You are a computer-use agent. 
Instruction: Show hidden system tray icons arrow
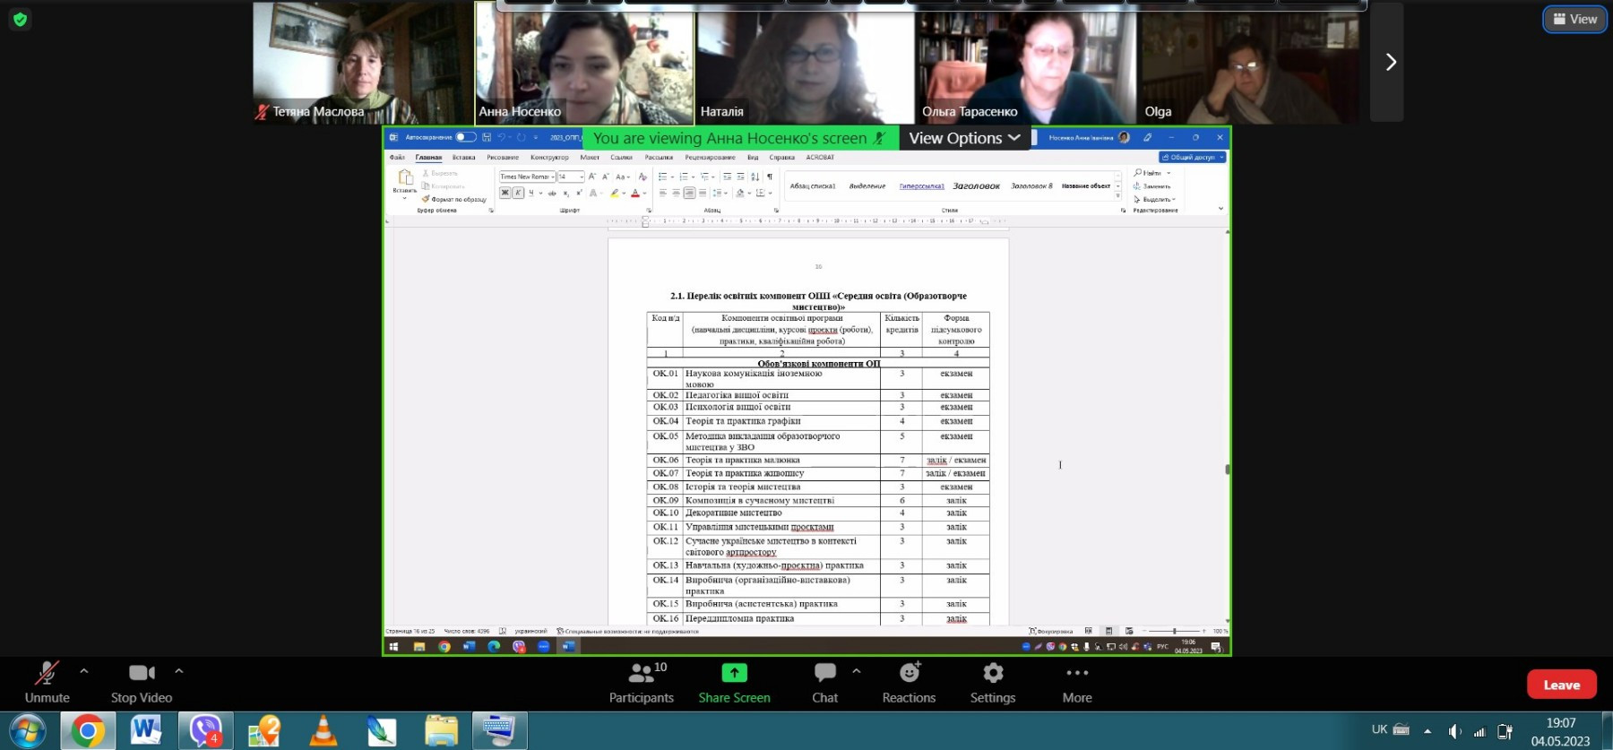(1428, 730)
